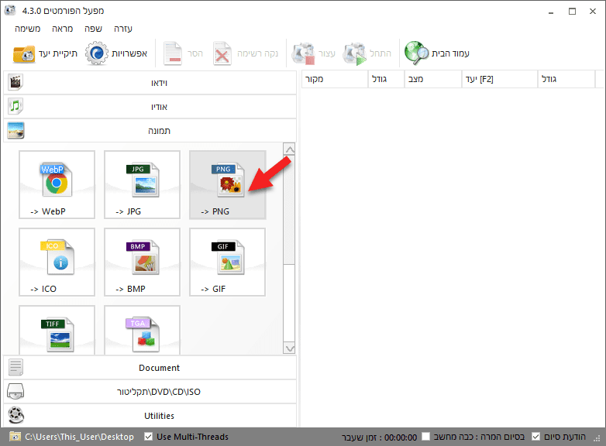Click the picture category landscape icon
This screenshot has width=606, height=446.
point(15,130)
